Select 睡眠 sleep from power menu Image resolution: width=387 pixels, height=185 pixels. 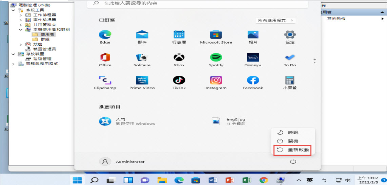click(293, 133)
